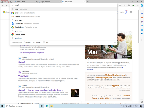Click the Sign in profile button

point(5,2)
